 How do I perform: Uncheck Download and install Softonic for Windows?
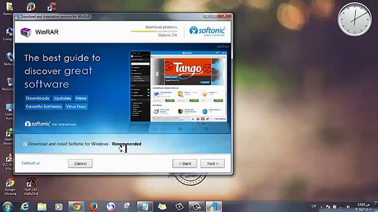(x=25, y=144)
